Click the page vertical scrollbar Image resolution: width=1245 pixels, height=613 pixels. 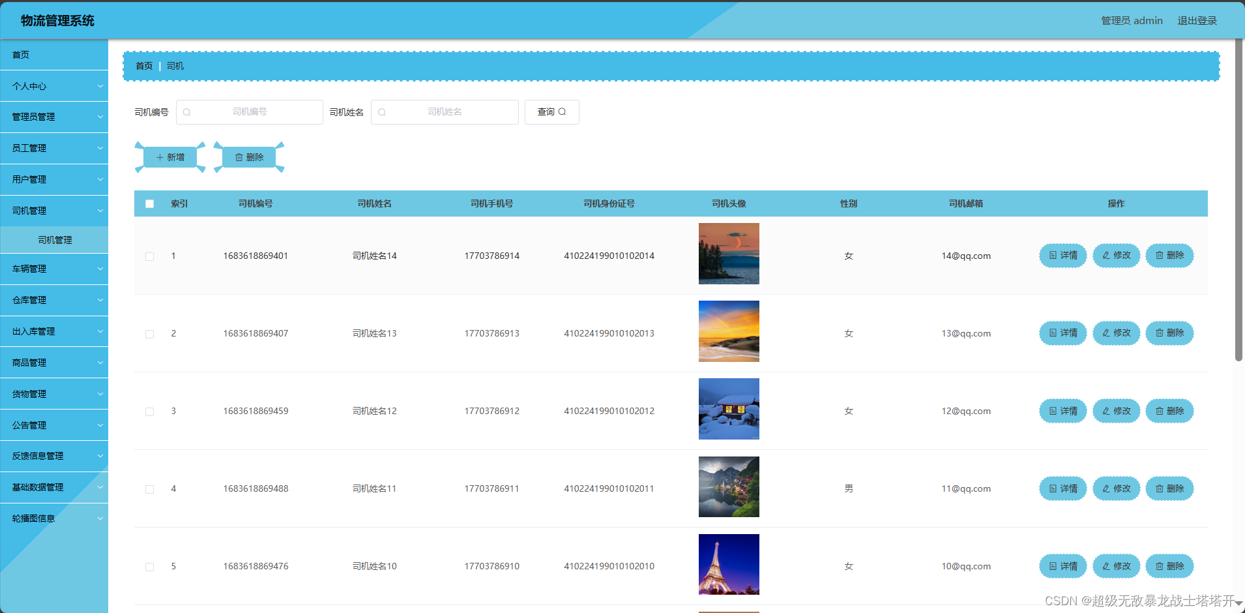coord(1238,199)
